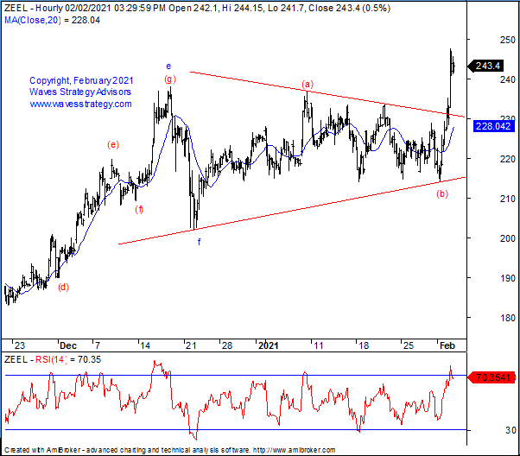
Task: Click the 190 price axis label
Action: [x=508, y=278]
